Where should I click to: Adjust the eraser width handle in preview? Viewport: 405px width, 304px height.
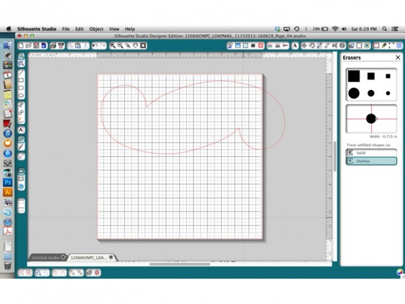click(x=377, y=119)
